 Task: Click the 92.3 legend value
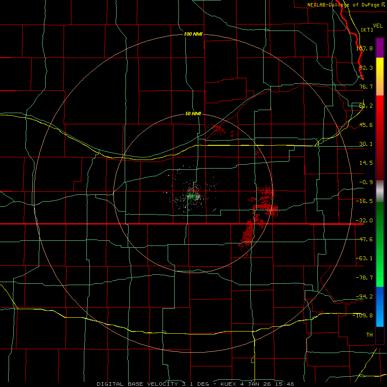(366, 68)
